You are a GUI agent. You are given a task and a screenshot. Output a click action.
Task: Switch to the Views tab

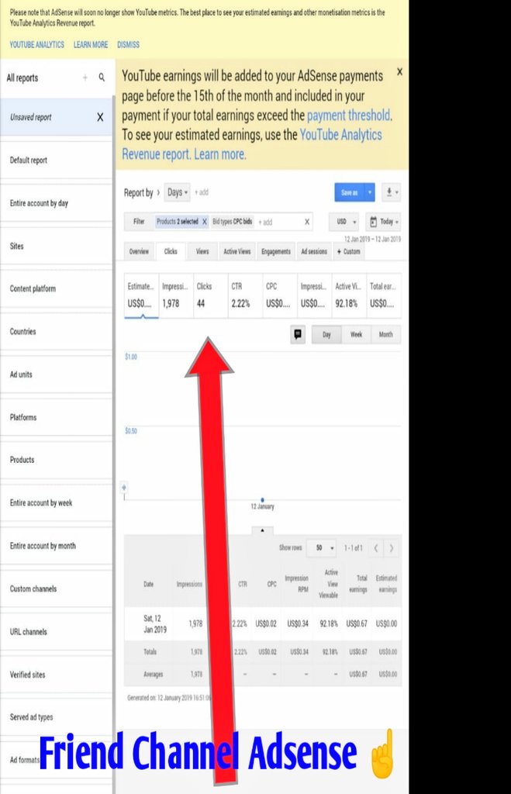point(202,251)
